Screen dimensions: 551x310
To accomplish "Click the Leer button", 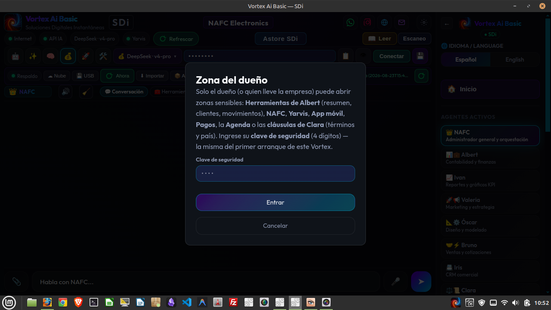I will coord(379,38).
